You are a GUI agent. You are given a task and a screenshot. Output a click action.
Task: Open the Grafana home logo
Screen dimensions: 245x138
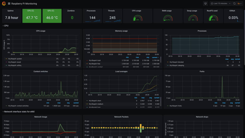click(x=4, y=3)
